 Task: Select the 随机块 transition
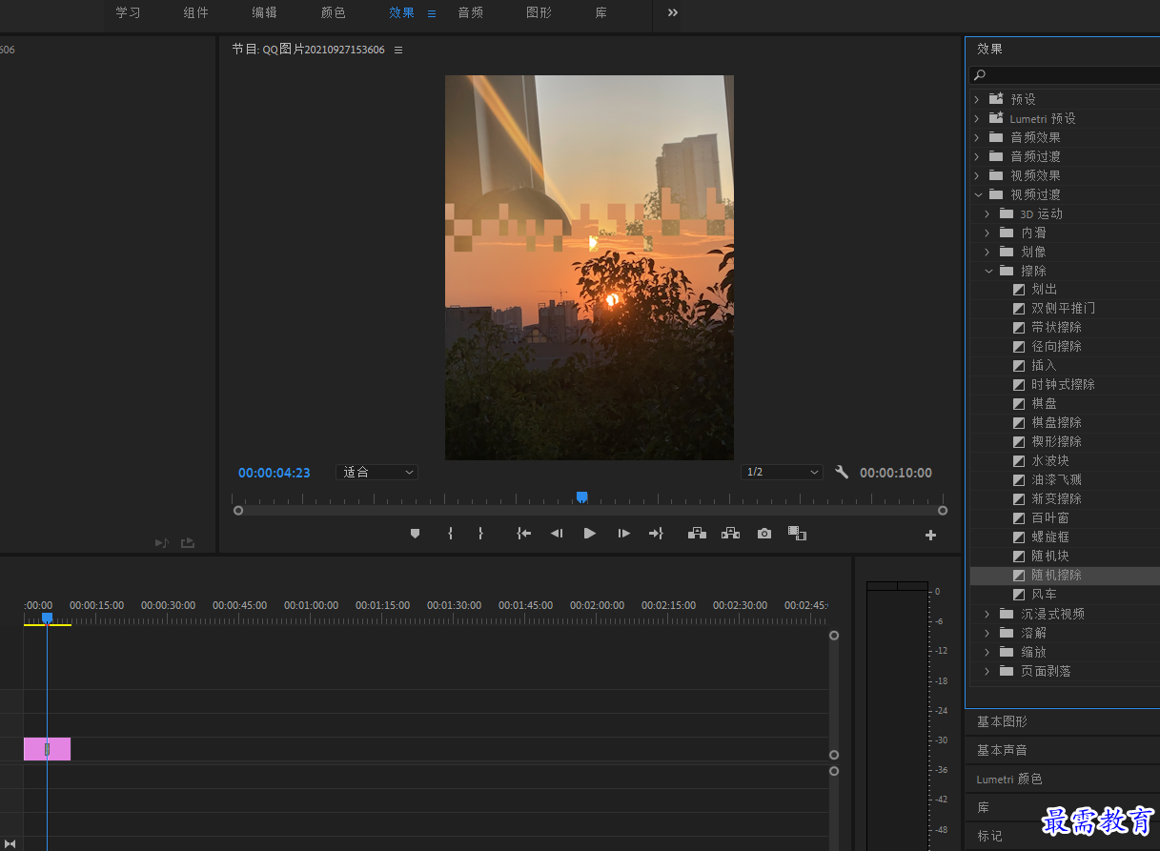tap(1050, 557)
